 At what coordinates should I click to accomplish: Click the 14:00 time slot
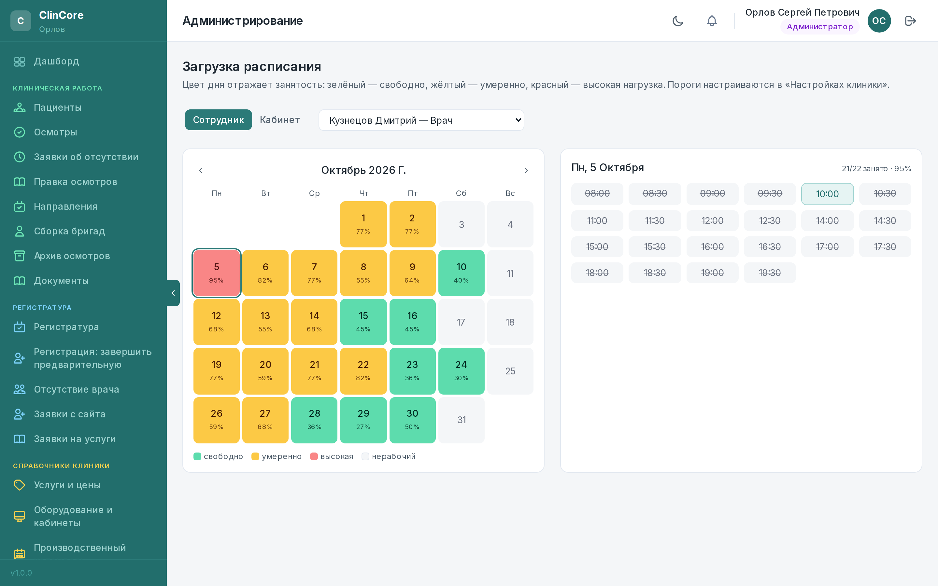click(827, 220)
